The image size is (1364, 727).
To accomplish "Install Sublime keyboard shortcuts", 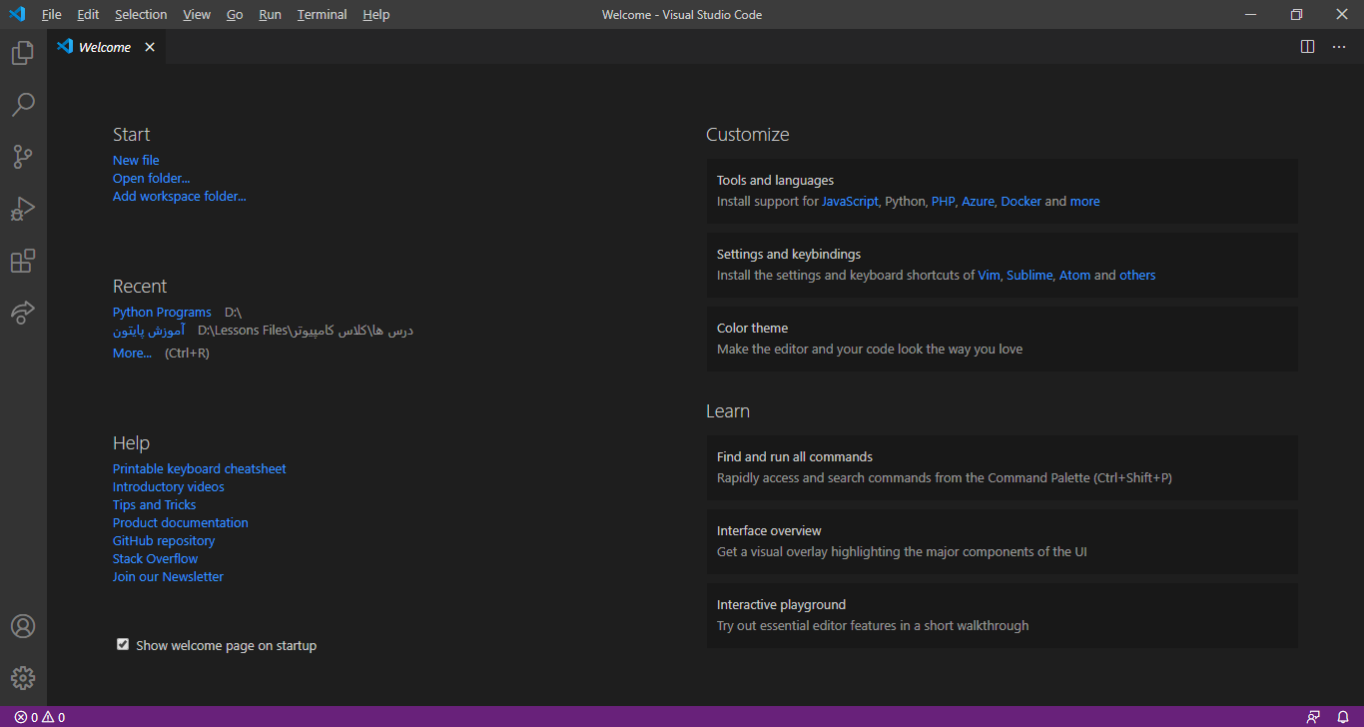I will (1028, 275).
